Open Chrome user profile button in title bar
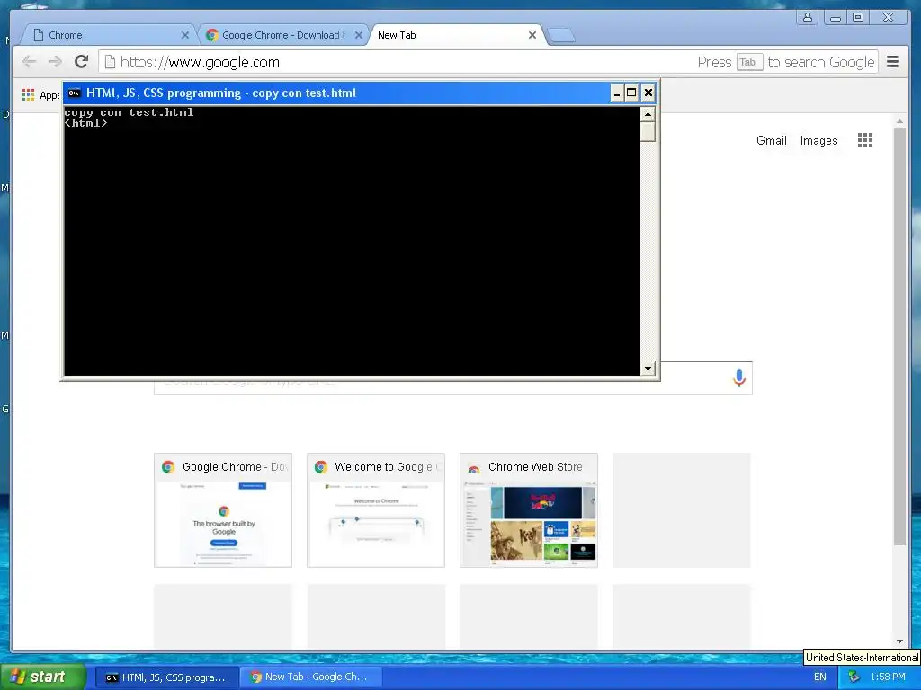Screen dimensions: 921x690 tap(807, 17)
